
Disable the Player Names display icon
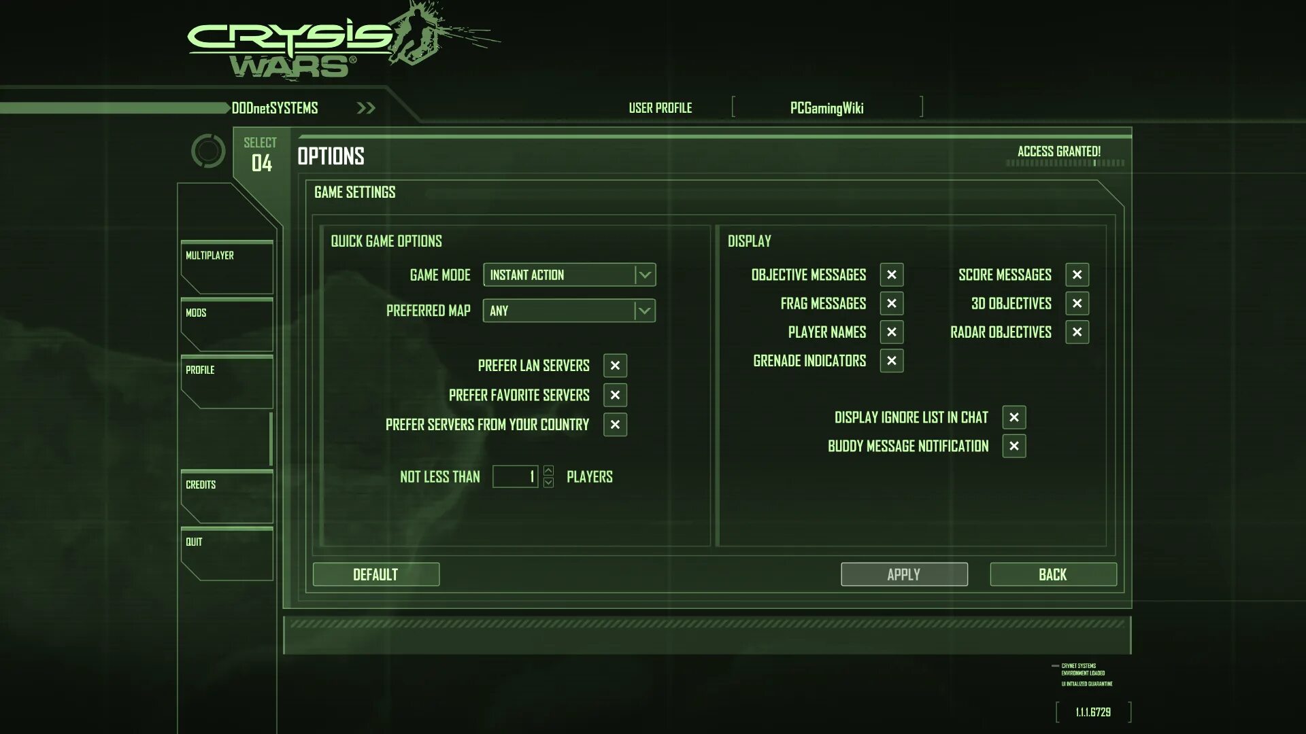[x=890, y=332]
